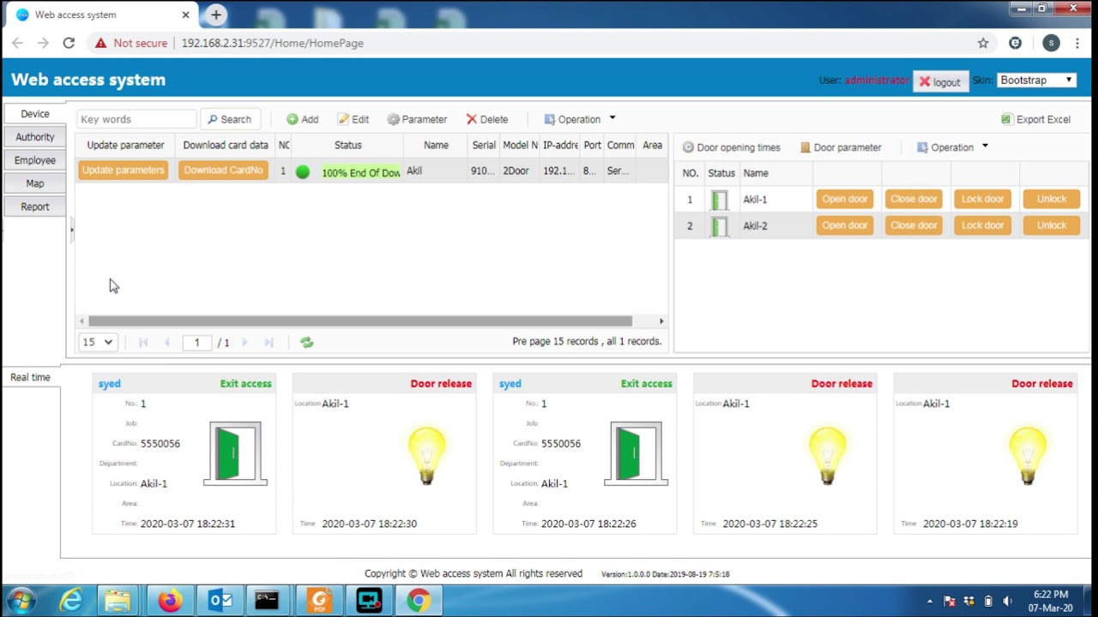
Task: Open the Employee tab
Action: pyautogui.click(x=35, y=159)
